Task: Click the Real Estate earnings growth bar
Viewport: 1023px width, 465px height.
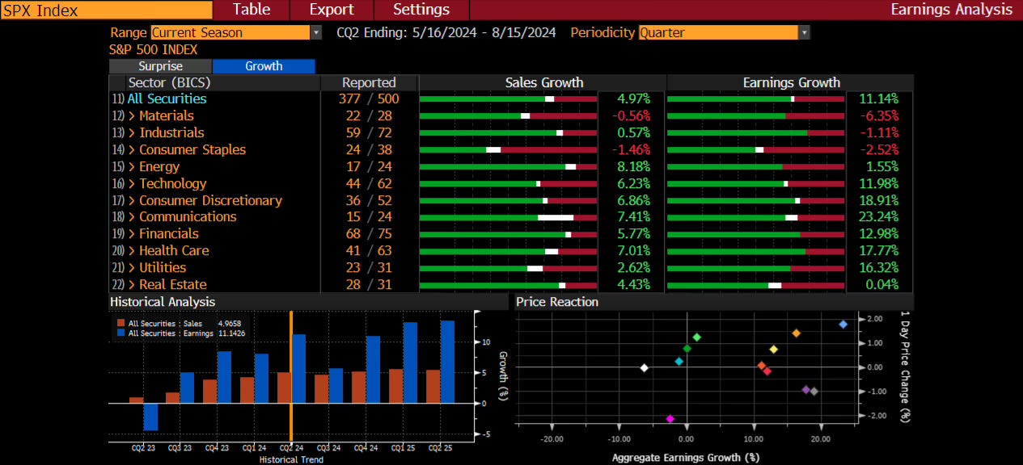Action: point(755,285)
